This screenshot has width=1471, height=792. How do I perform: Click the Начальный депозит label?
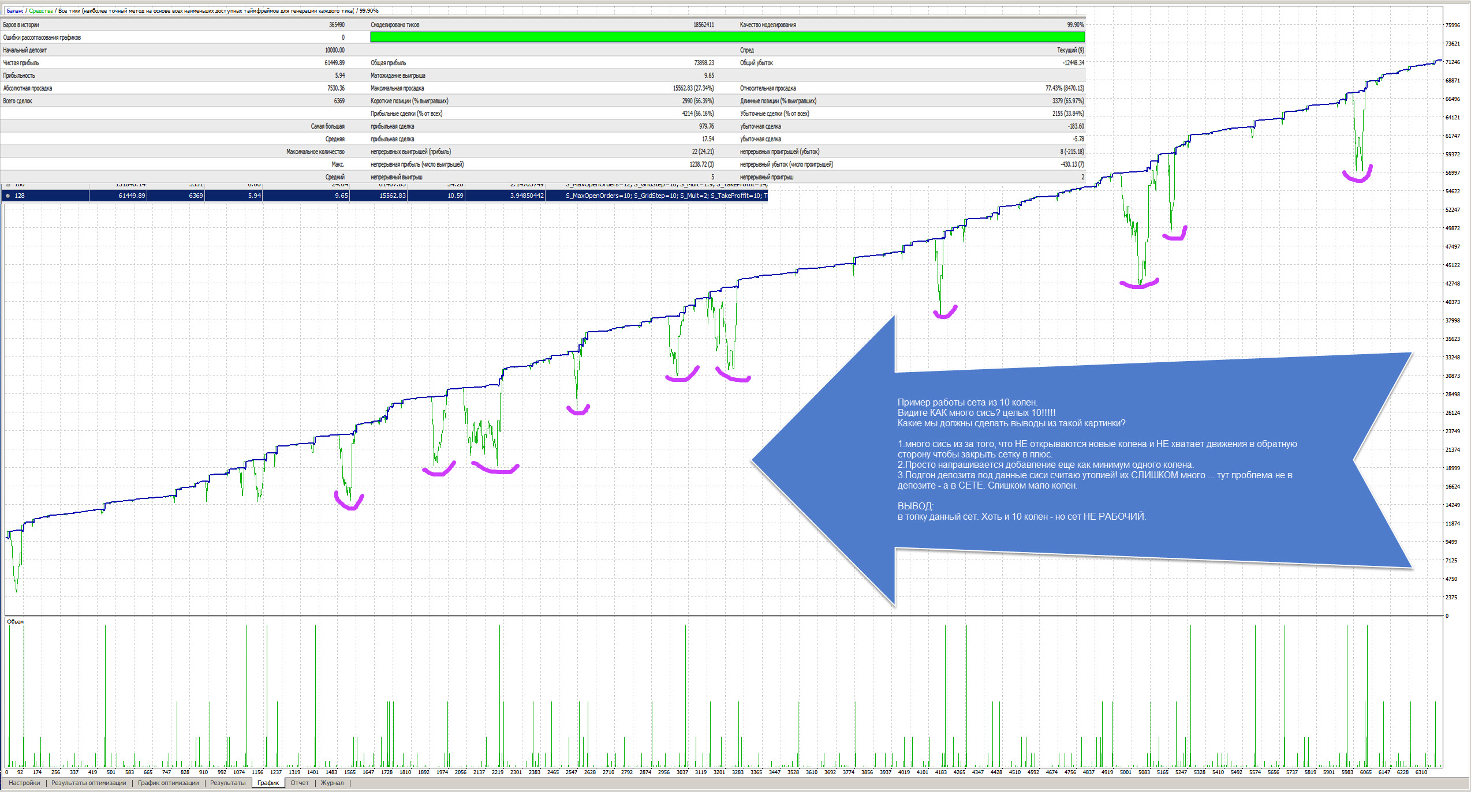(x=25, y=50)
